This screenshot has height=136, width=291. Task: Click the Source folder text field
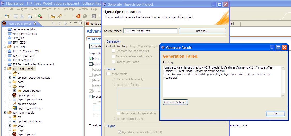pos(150,31)
